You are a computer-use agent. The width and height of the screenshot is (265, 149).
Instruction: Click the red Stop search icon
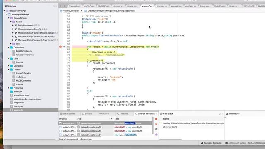tap(156, 119)
